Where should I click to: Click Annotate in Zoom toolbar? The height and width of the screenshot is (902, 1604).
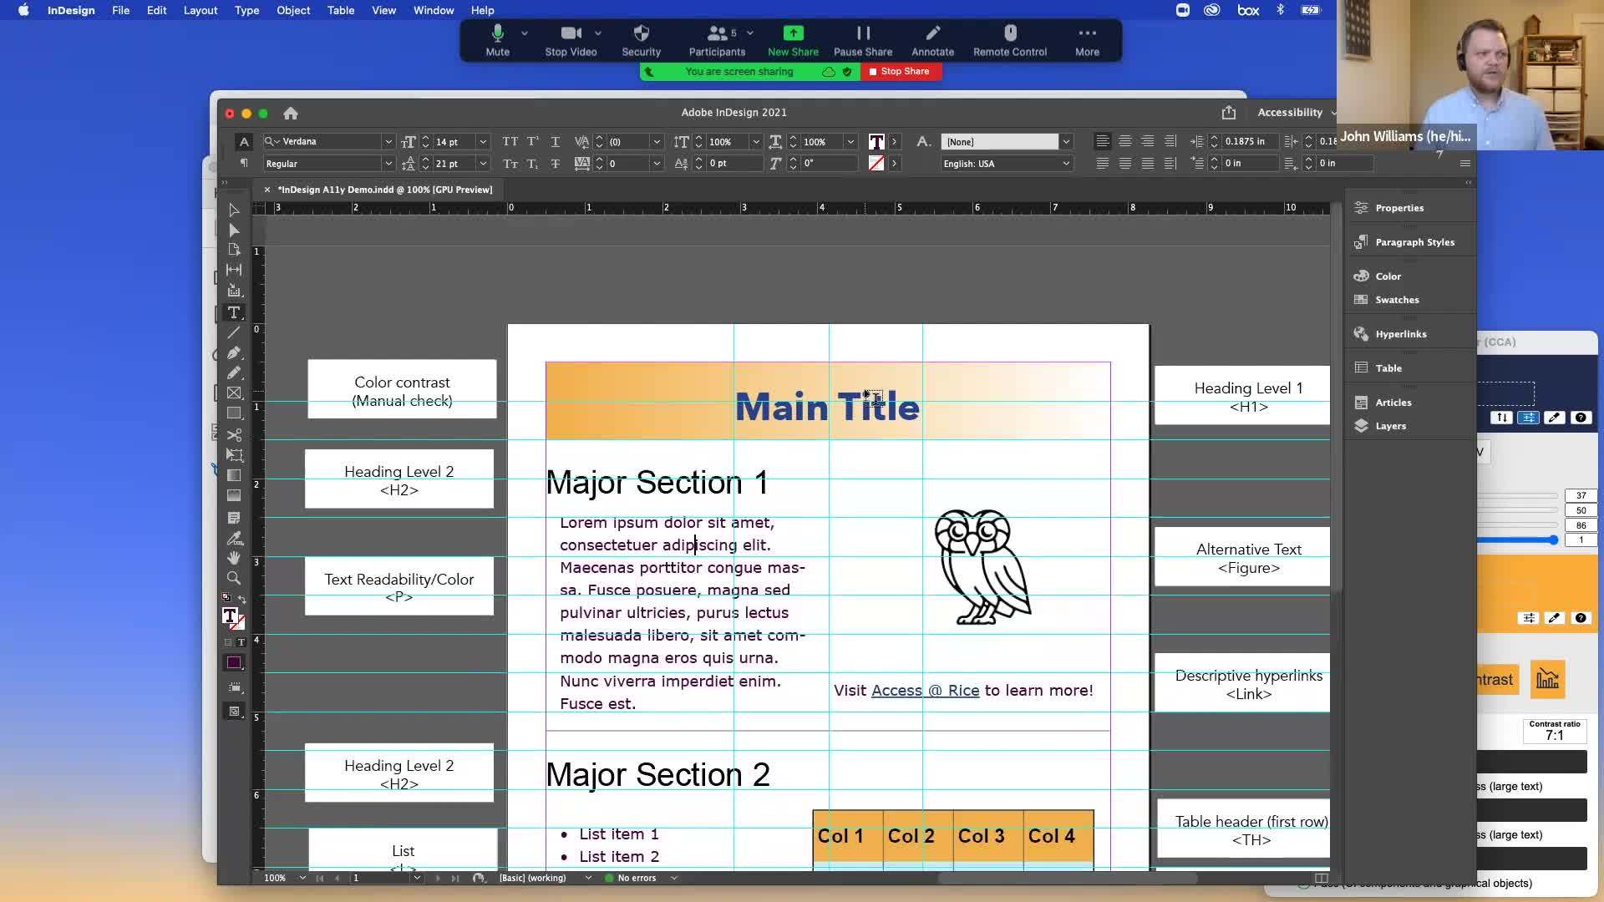pos(932,40)
